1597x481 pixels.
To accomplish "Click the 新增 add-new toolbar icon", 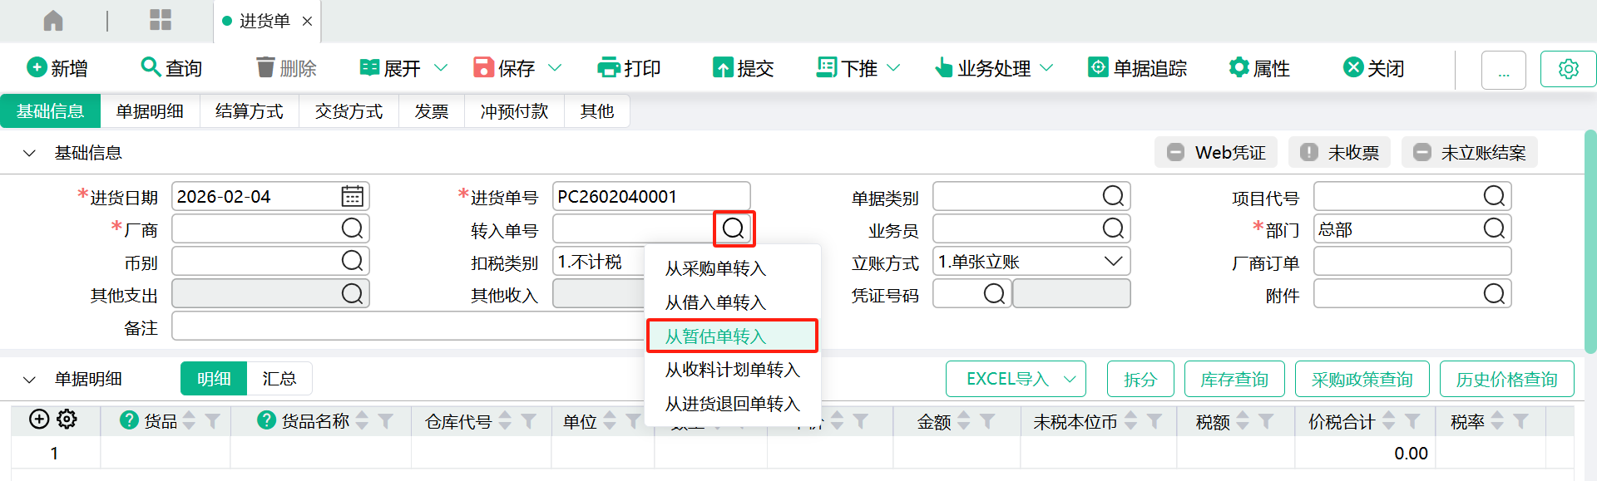I will [x=37, y=67].
